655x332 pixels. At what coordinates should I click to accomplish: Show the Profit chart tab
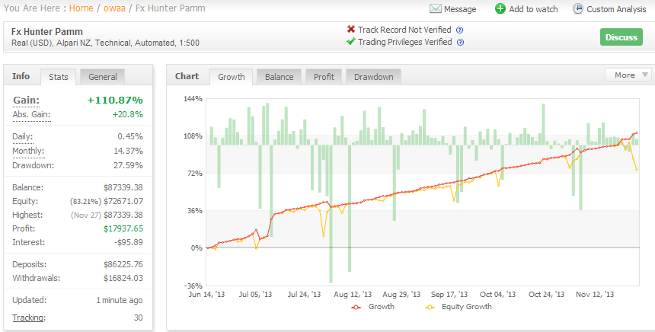click(x=324, y=77)
